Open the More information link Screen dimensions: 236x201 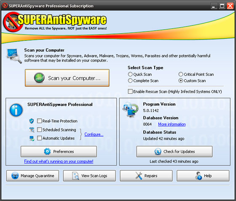pyautogui.click(x=172, y=124)
